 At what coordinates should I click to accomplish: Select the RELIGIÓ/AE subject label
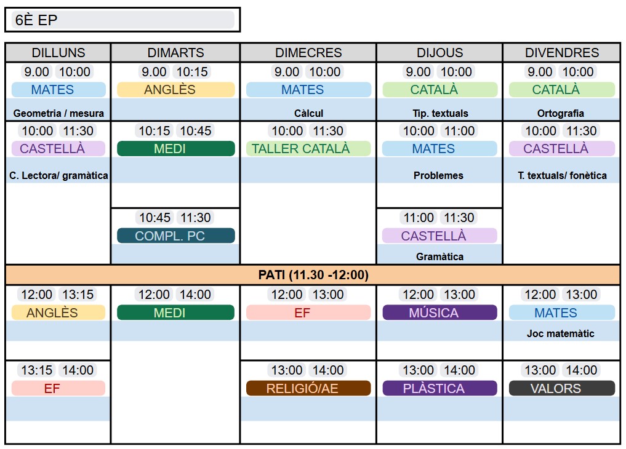click(x=308, y=389)
